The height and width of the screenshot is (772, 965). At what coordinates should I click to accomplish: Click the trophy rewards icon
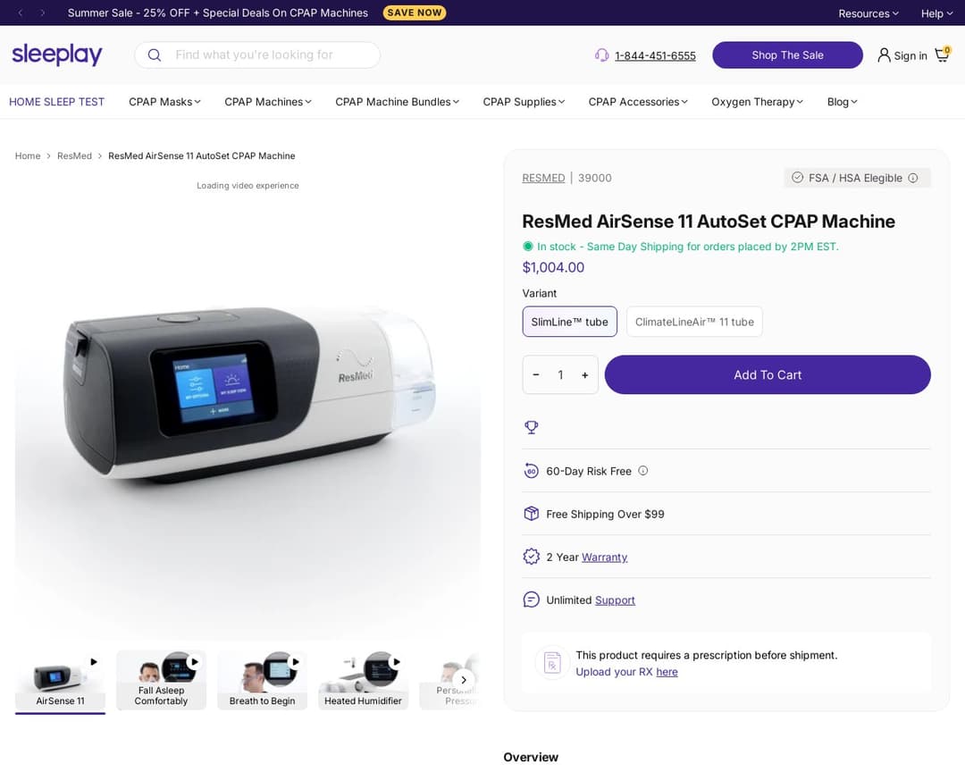coord(532,427)
